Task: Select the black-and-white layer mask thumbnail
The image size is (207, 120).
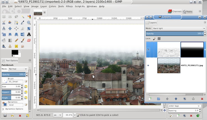Action: pos(192,50)
